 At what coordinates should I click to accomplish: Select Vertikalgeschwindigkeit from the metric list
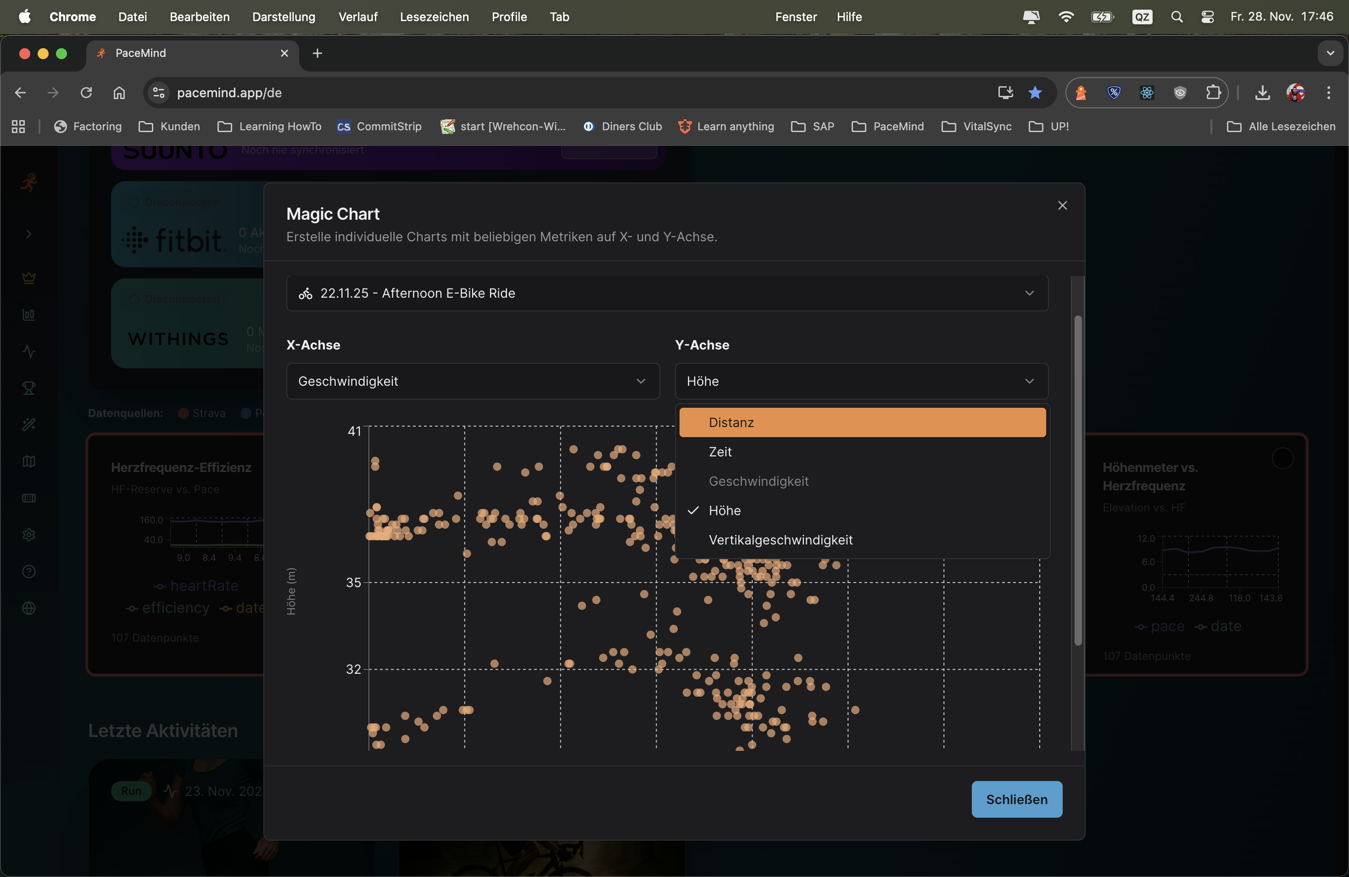click(780, 540)
